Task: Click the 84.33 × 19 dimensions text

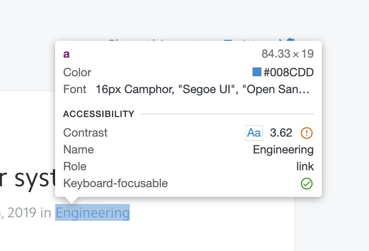Action: (288, 54)
